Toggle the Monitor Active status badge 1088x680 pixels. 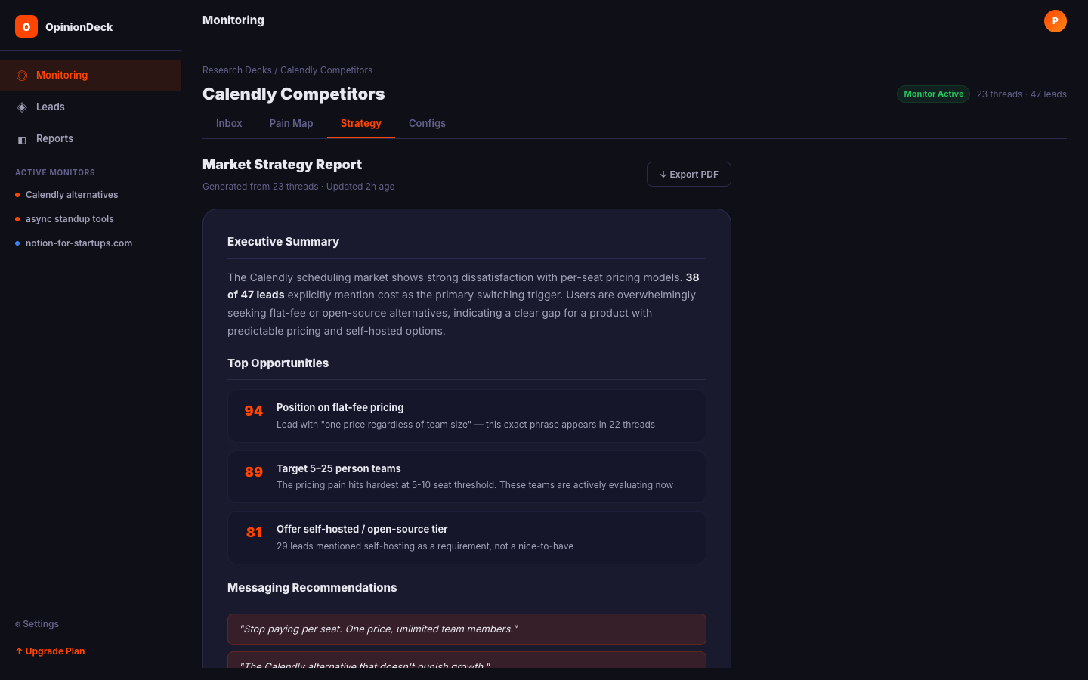[933, 94]
